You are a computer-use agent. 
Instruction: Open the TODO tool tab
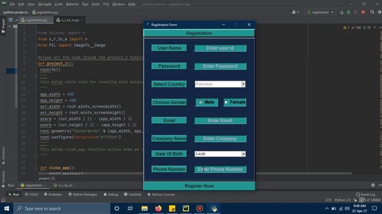[32, 194]
